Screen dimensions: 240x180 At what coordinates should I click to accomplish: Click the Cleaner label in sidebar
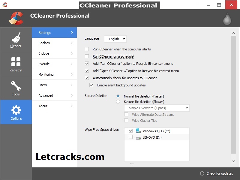point(16,46)
